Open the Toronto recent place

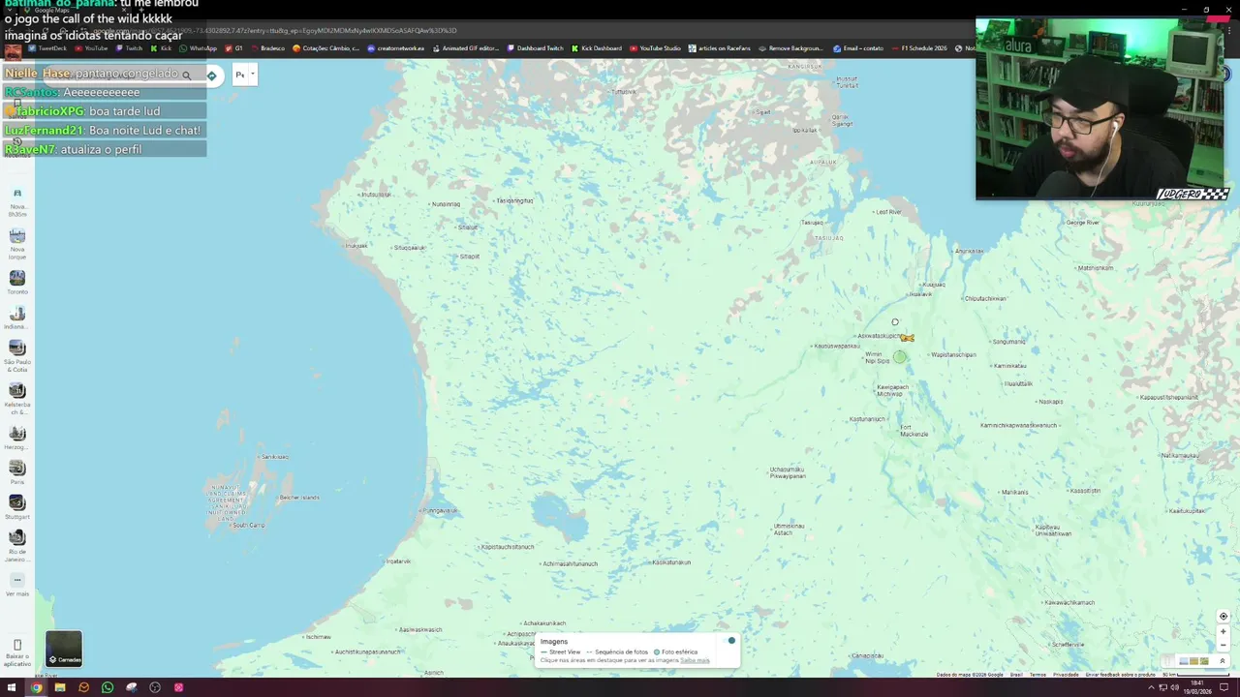(17, 283)
